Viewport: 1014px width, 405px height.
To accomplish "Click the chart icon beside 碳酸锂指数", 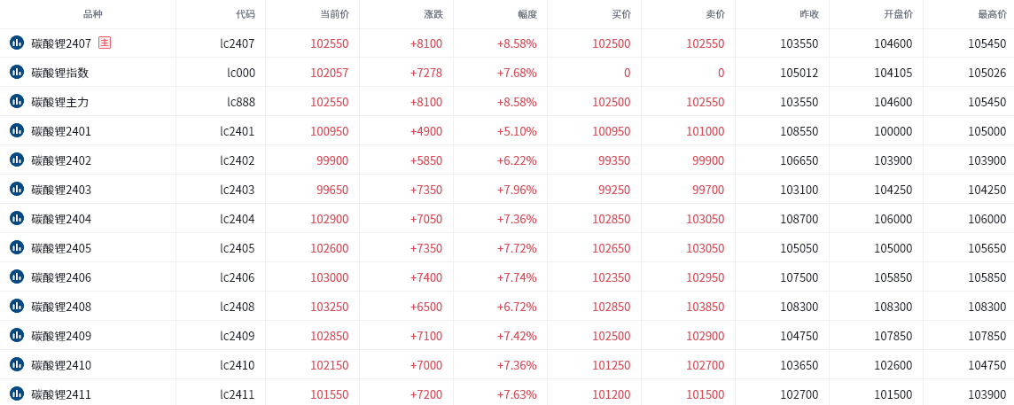I will [17, 72].
